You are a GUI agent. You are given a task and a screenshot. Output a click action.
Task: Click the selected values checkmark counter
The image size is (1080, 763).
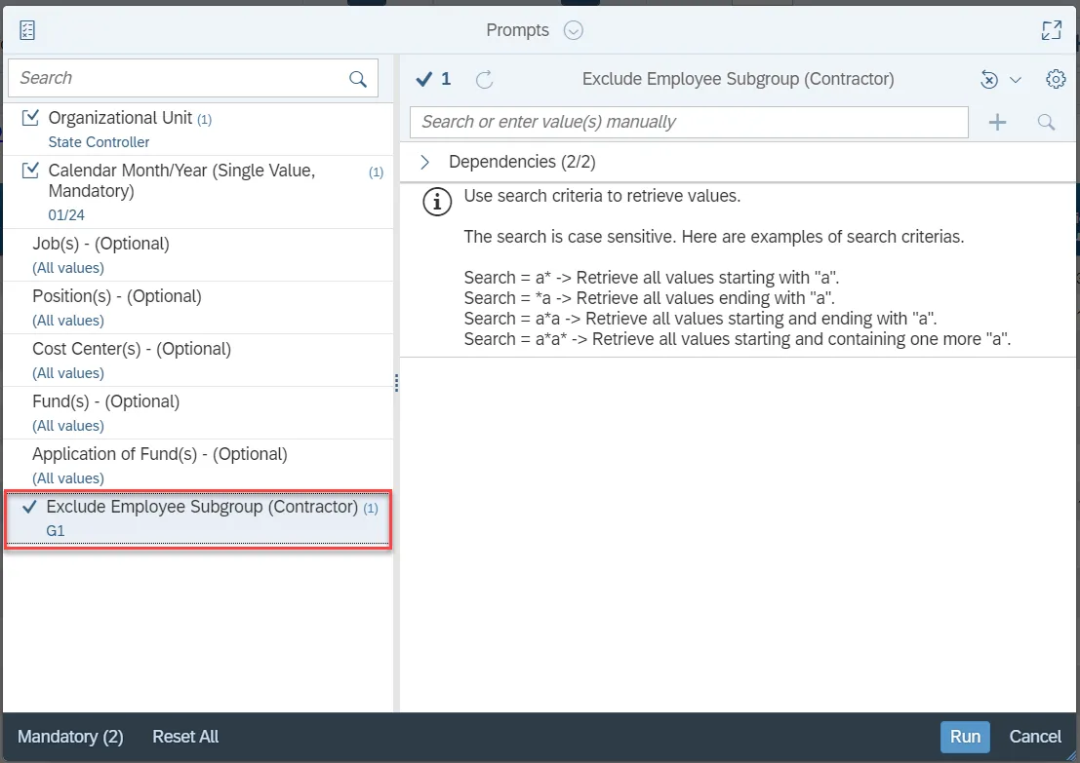[433, 80]
